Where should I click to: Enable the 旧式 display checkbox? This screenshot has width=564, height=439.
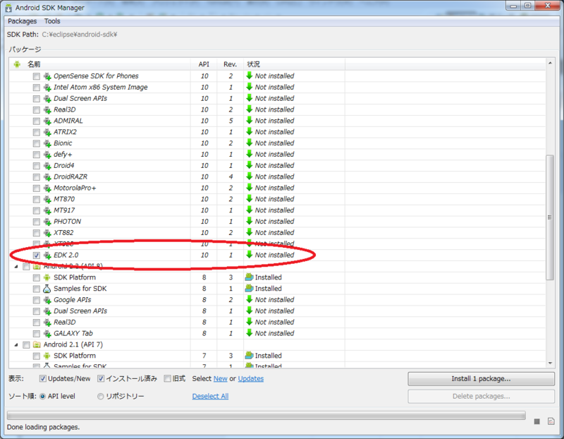click(x=167, y=378)
